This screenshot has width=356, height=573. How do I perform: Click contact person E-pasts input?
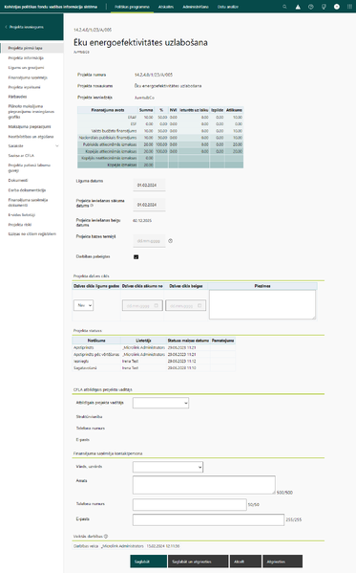tap(208, 519)
